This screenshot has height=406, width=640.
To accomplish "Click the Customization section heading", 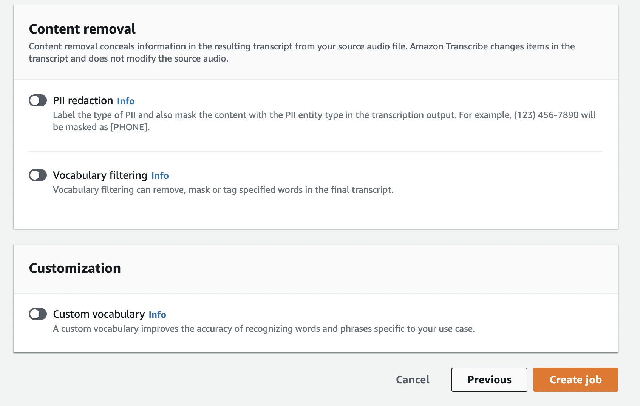I will 75,268.
